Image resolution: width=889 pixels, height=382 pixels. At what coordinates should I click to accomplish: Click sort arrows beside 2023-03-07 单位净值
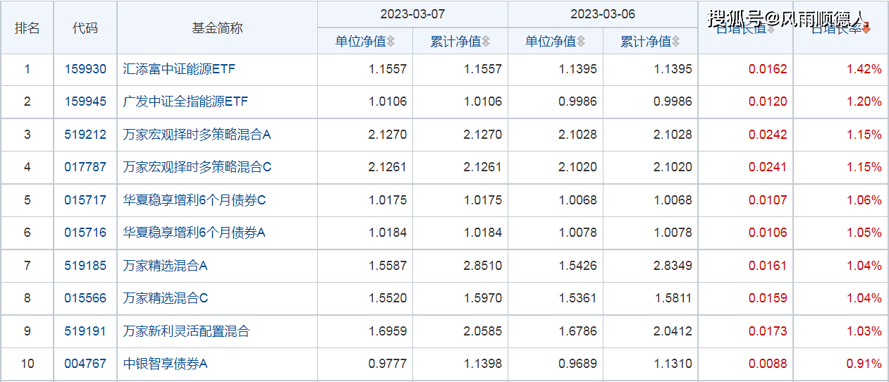coord(391,42)
